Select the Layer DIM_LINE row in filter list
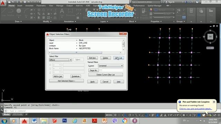 [85, 43]
